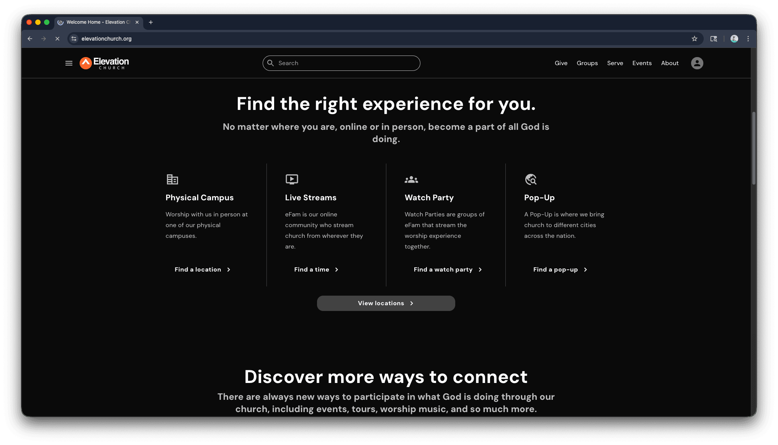Click the Watch Party people icon
Viewport: 778px width, 445px height.
click(x=411, y=179)
